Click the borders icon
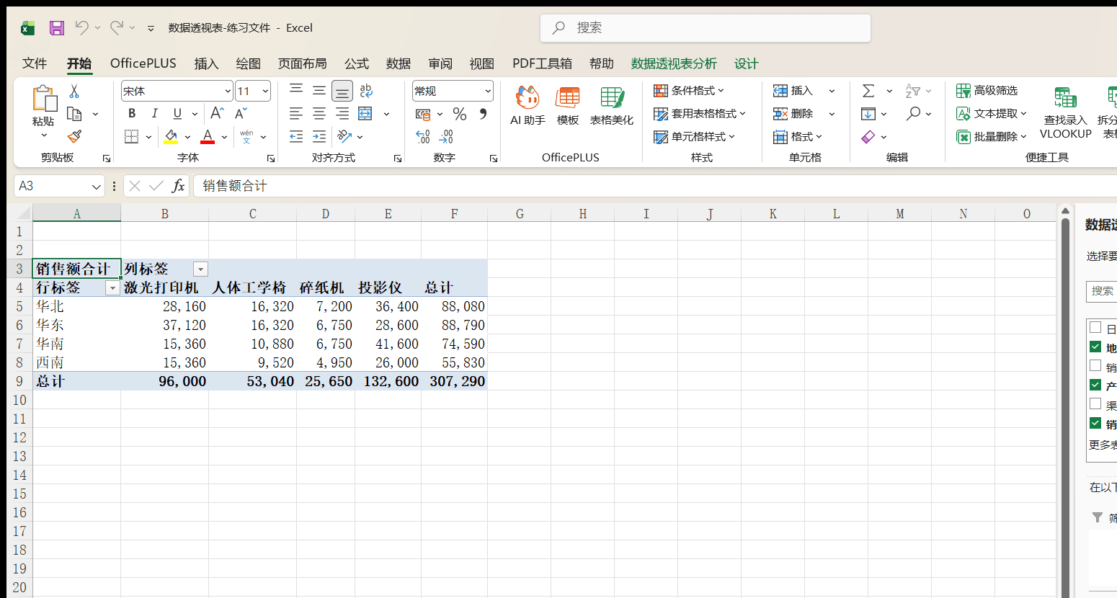1117x598 pixels. [131, 136]
